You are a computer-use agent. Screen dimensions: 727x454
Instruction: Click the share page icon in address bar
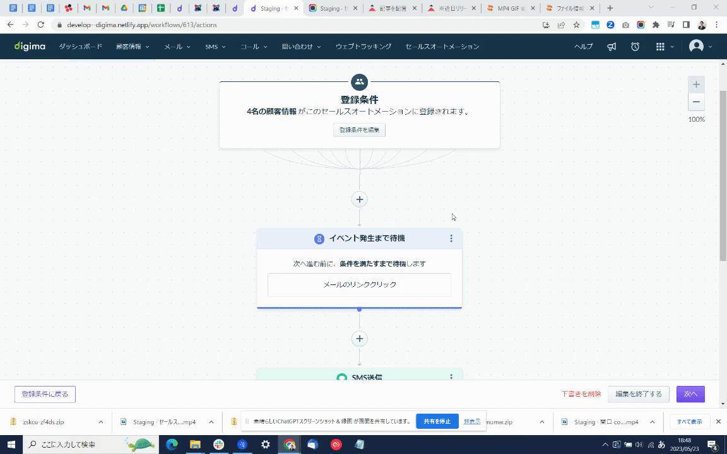tap(561, 25)
